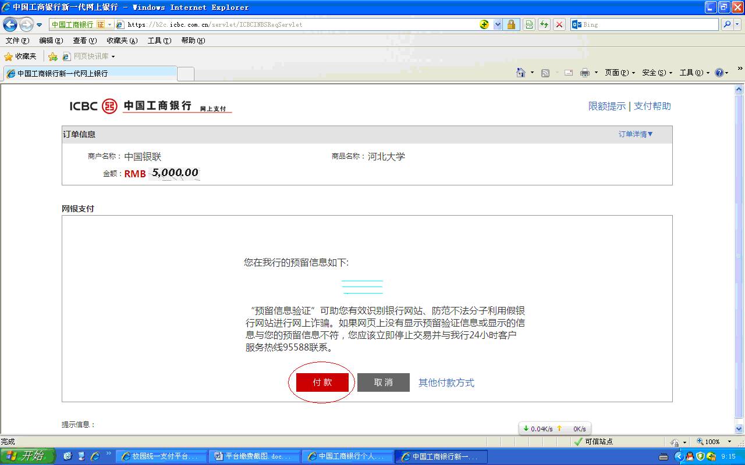Click the compatibility view icon

pyautogui.click(x=528, y=24)
